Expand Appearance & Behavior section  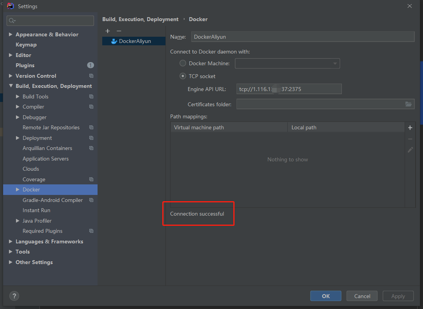pos(11,34)
